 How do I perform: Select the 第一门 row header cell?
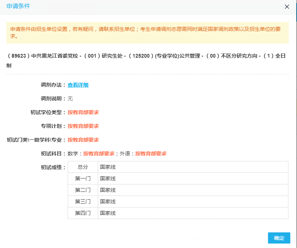point(83,178)
